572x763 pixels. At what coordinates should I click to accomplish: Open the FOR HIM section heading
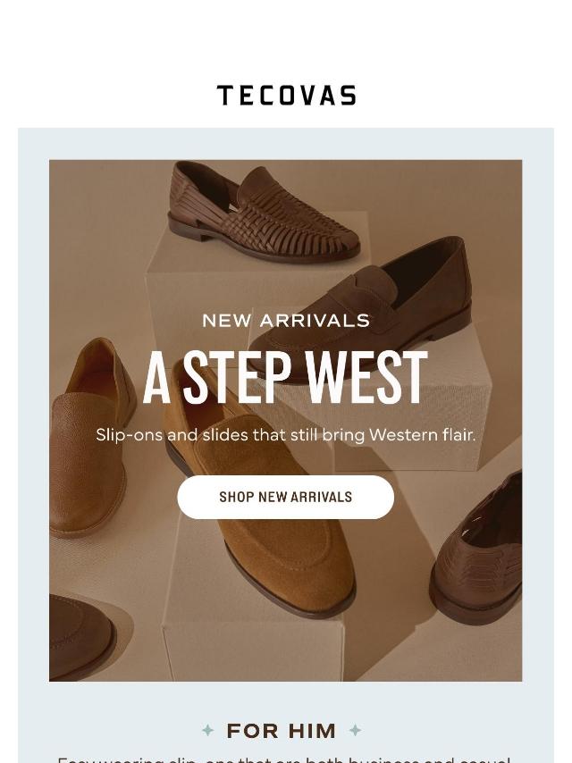(282, 731)
